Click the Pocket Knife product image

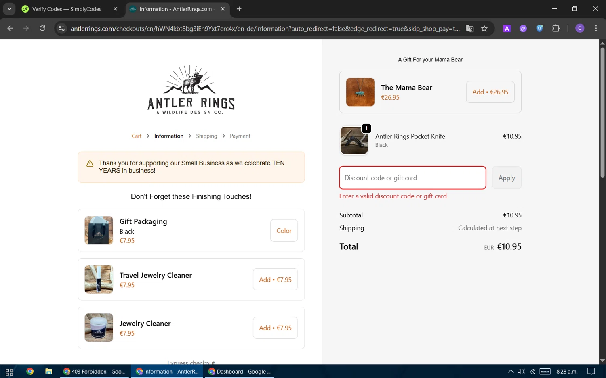354,140
